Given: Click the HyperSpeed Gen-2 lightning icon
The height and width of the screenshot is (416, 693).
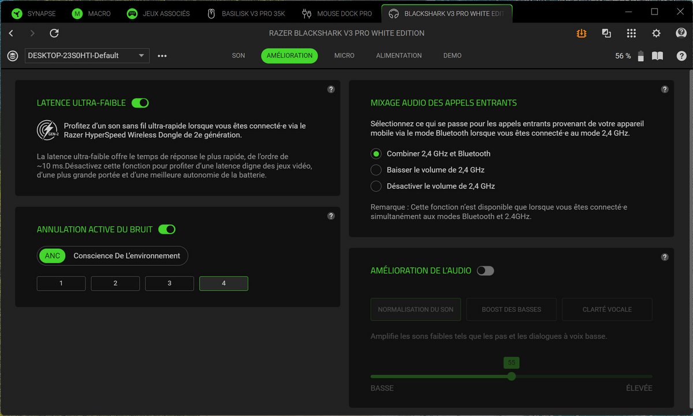Looking at the screenshot, I should tap(47, 130).
